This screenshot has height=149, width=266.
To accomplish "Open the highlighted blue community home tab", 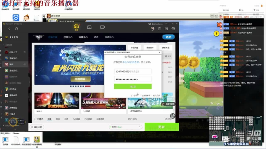I will [x=53, y=37].
